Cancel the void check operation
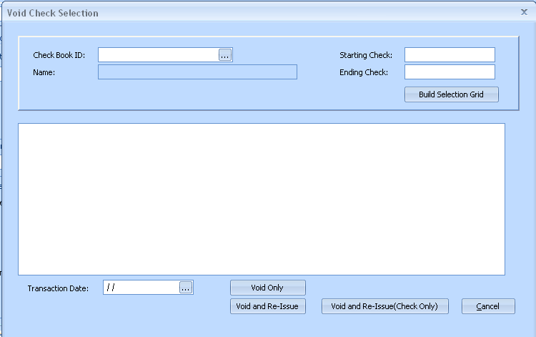The height and width of the screenshot is (337, 536). 488,306
